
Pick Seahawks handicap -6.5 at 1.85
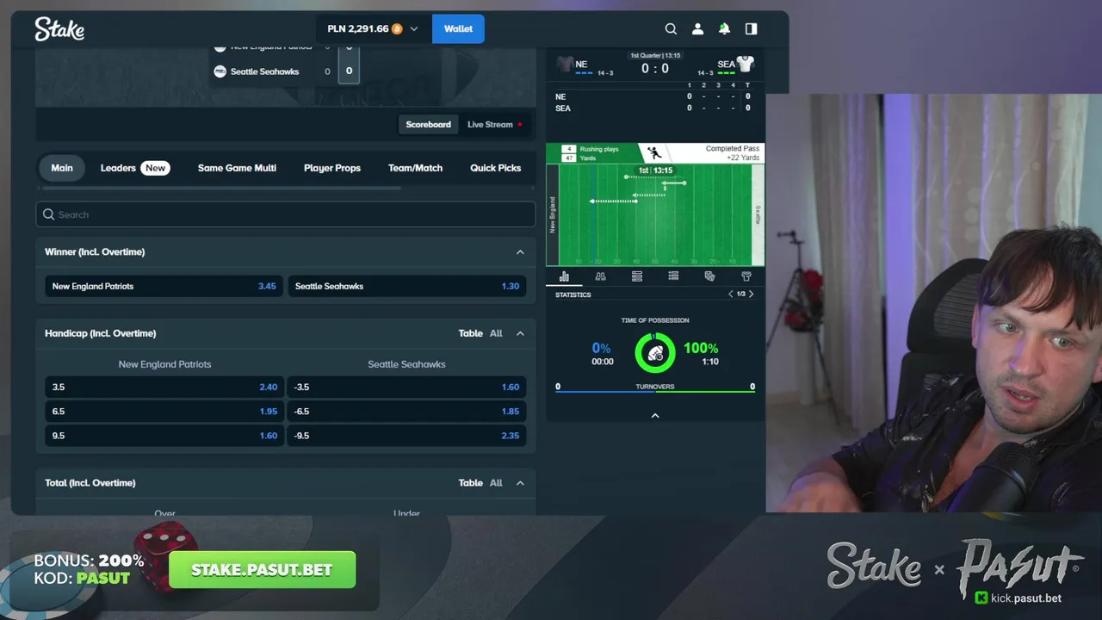[x=406, y=411]
